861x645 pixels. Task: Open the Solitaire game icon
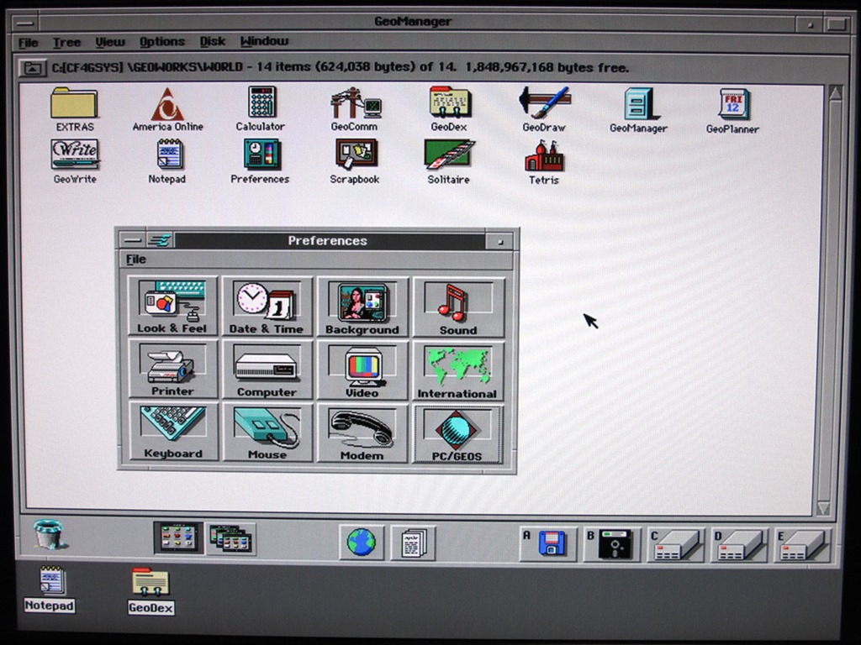[x=448, y=155]
